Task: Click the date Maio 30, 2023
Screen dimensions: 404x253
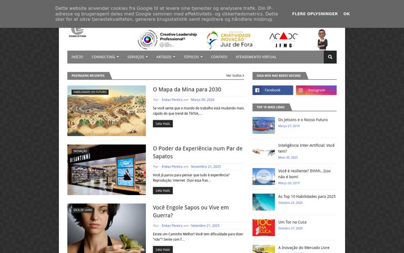Action: [x=288, y=157]
